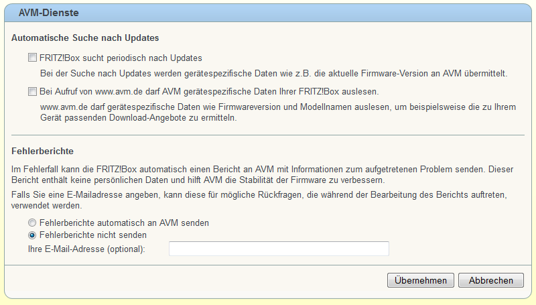Click the Download-Angebote explanation text
536x305 pixels.
(x=278, y=113)
